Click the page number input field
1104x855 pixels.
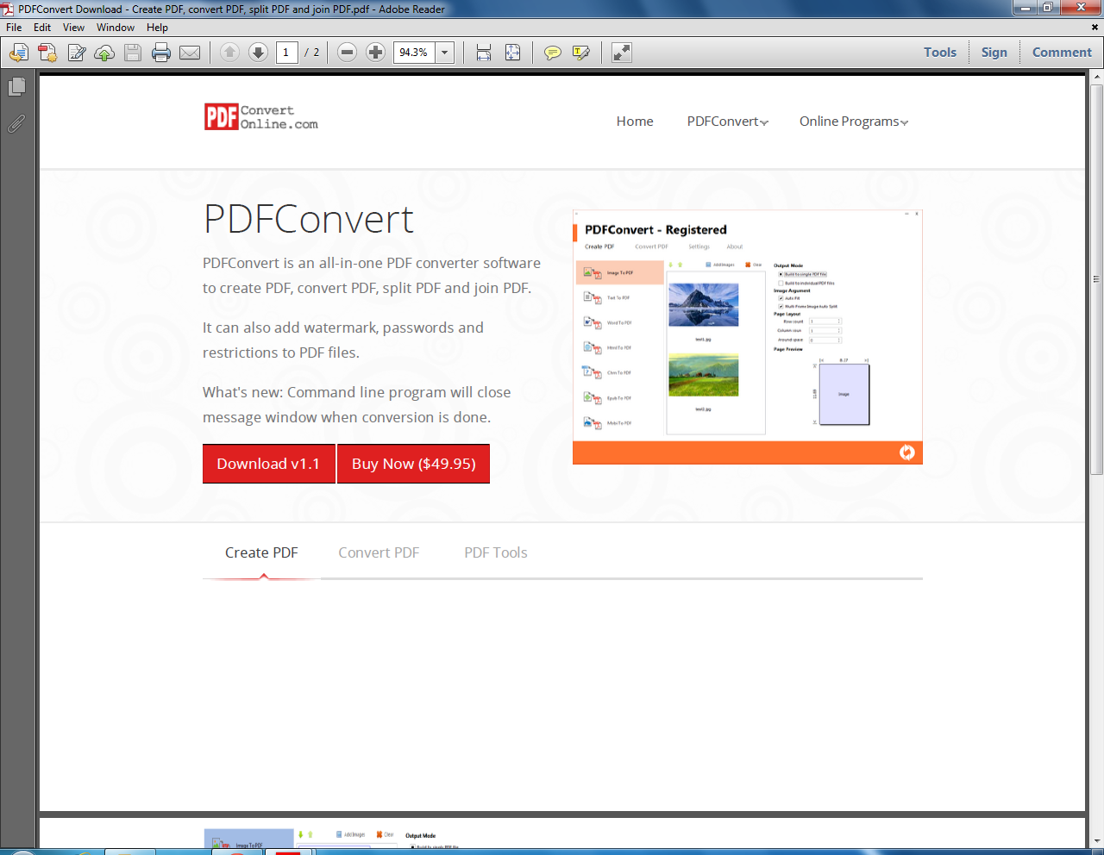(287, 52)
